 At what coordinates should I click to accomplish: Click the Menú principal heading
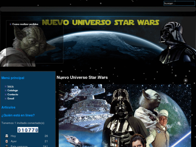tap(13, 78)
